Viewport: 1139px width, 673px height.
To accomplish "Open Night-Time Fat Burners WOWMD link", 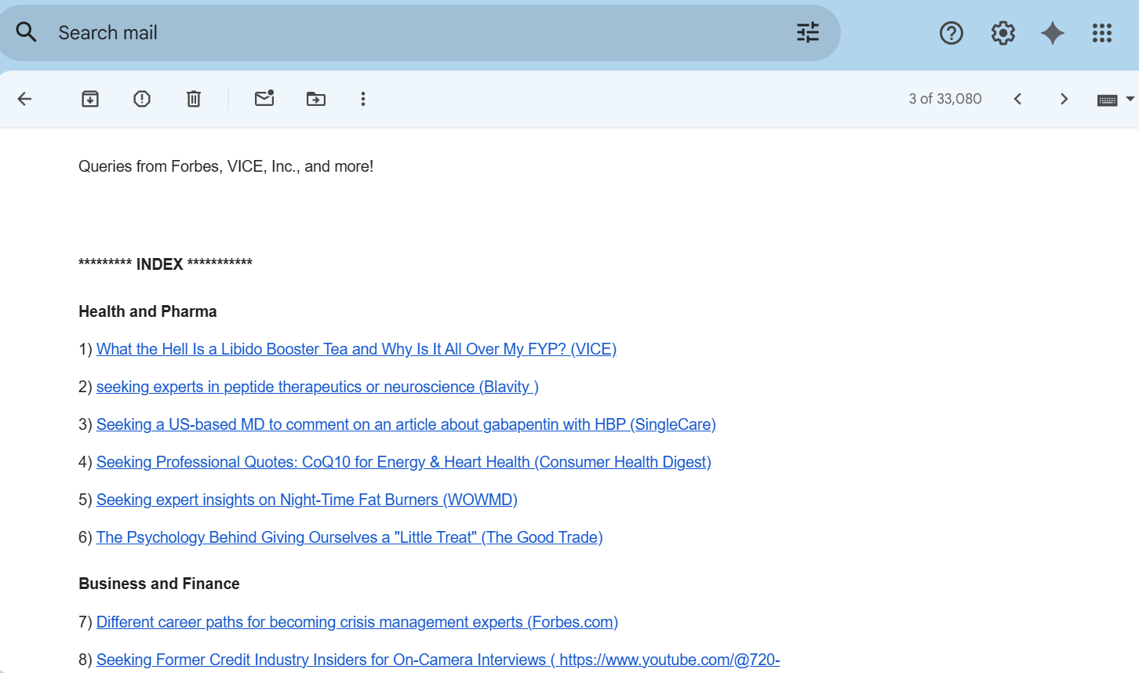I will pos(307,500).
